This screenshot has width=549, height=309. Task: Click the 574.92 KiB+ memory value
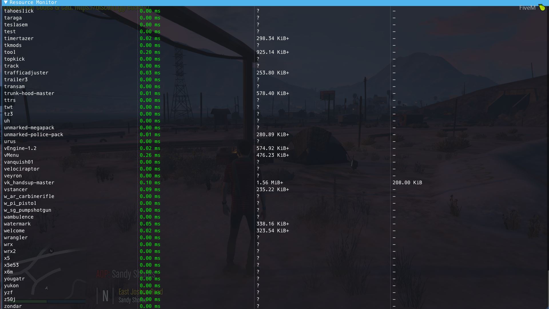273,148
